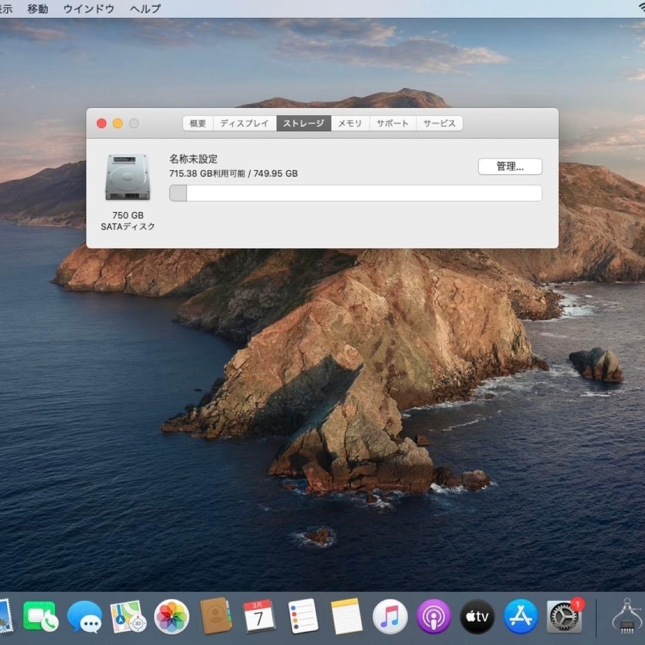Select the メモリ tab
The height and width of the screenshot is (645, 645).
pos(350,123)
